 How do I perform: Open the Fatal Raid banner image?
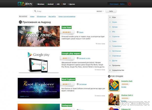[x=39, y=36]
